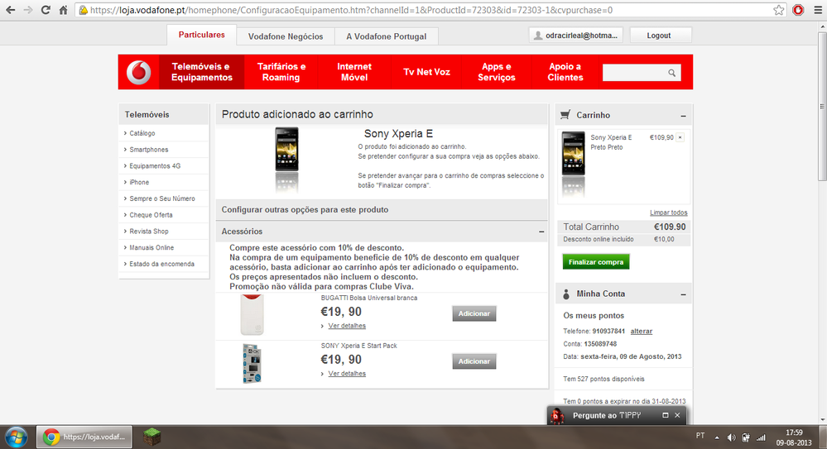Switch to the Vodafone Negócios tab

[x=286, y=36]
